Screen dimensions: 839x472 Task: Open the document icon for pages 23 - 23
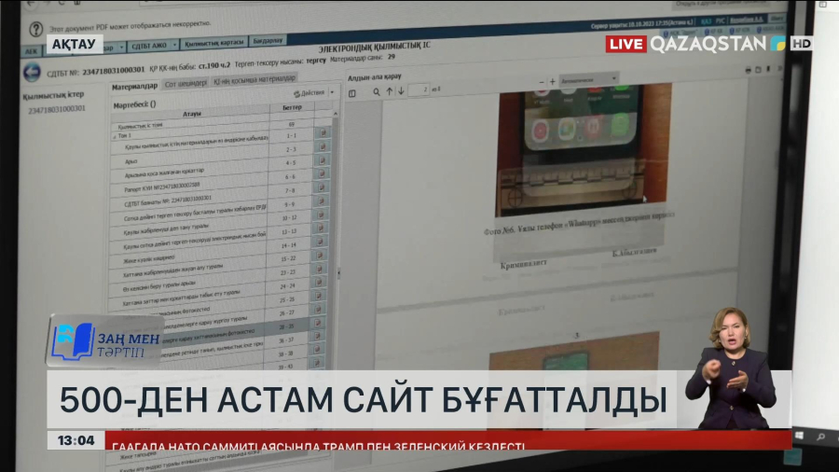click(320, 269)
